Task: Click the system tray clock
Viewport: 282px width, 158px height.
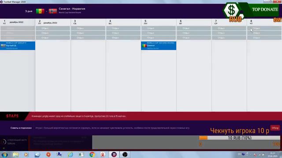Action: (x=272, y=155)
